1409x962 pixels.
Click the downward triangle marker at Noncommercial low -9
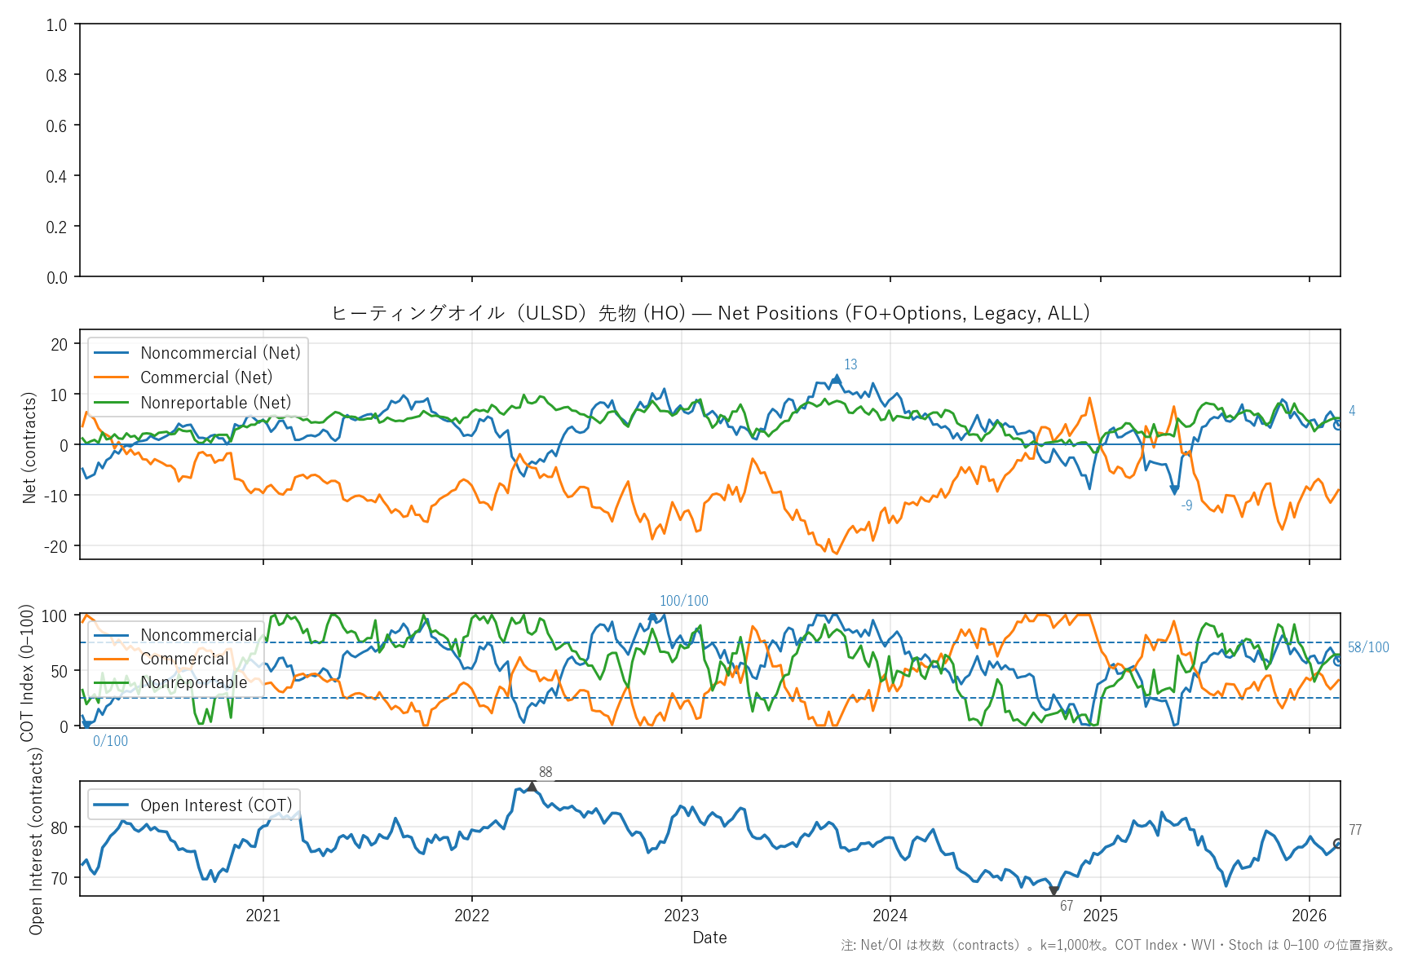point(1174,490)
